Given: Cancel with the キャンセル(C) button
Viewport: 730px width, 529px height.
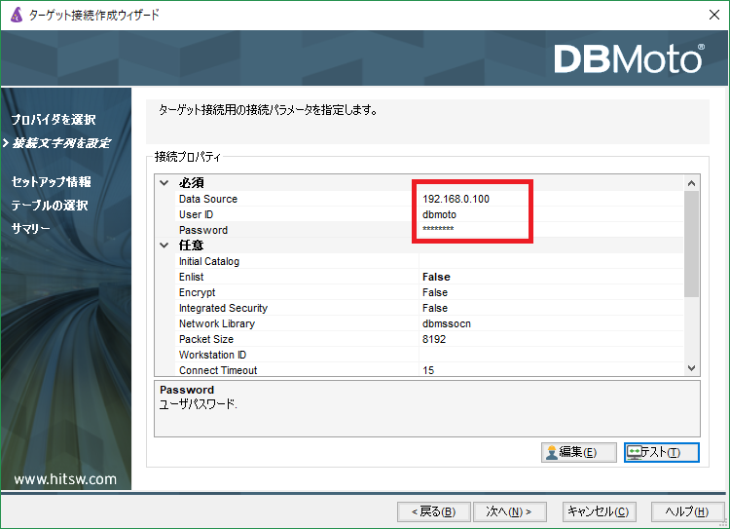Looking at the screenshot, I should (600, 511).
